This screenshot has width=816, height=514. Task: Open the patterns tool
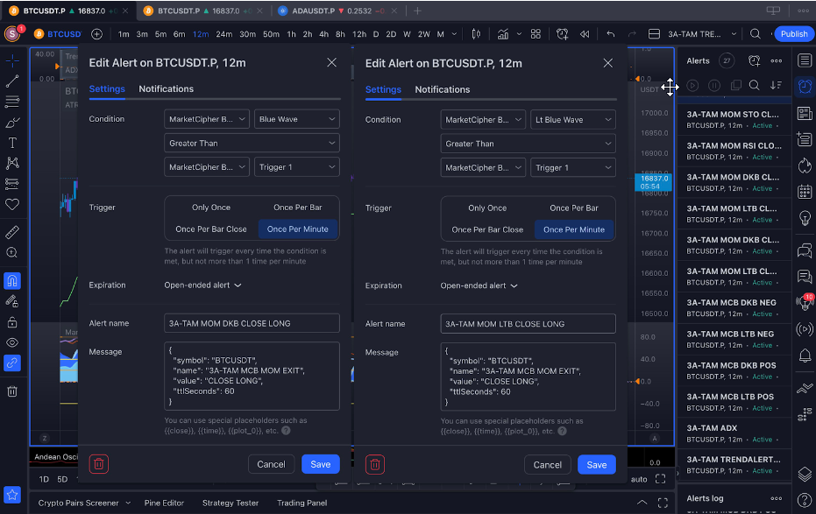click(x=12, y=163)
